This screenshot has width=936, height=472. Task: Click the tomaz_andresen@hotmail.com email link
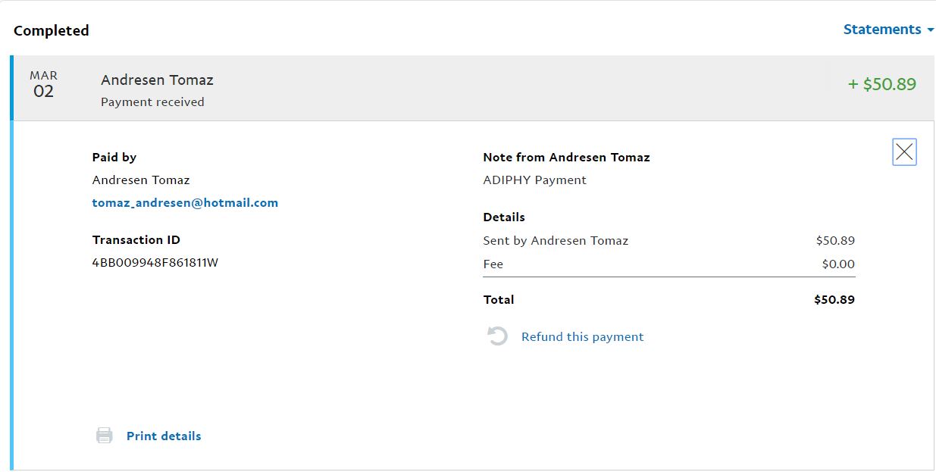185,203
